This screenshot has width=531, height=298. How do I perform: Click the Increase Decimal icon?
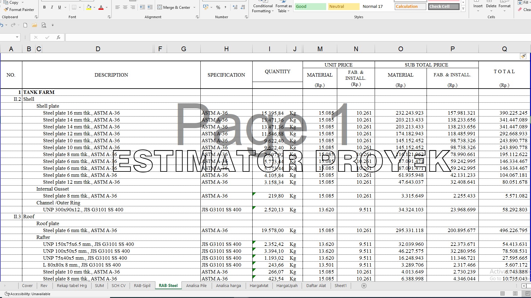[235, 7]
